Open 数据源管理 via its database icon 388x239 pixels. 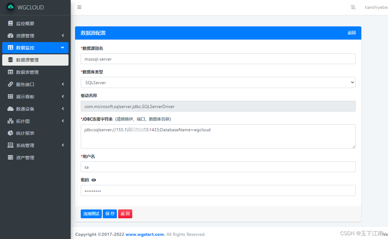[11, 60]
